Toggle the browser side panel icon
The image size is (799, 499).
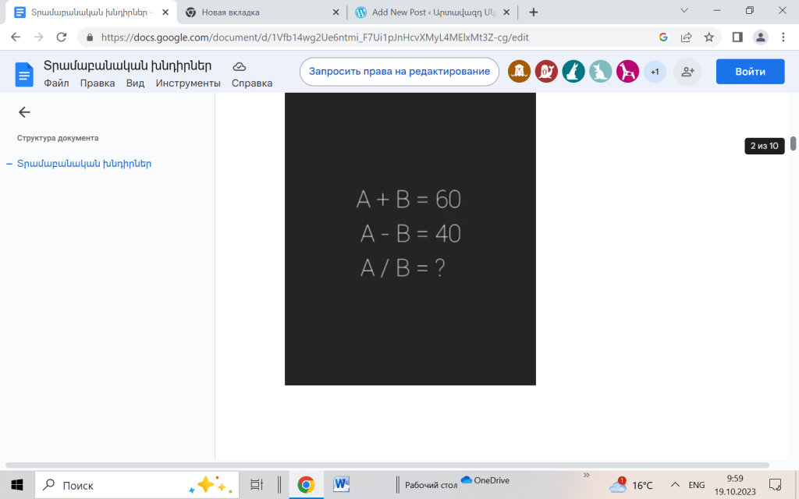(737, 37)
